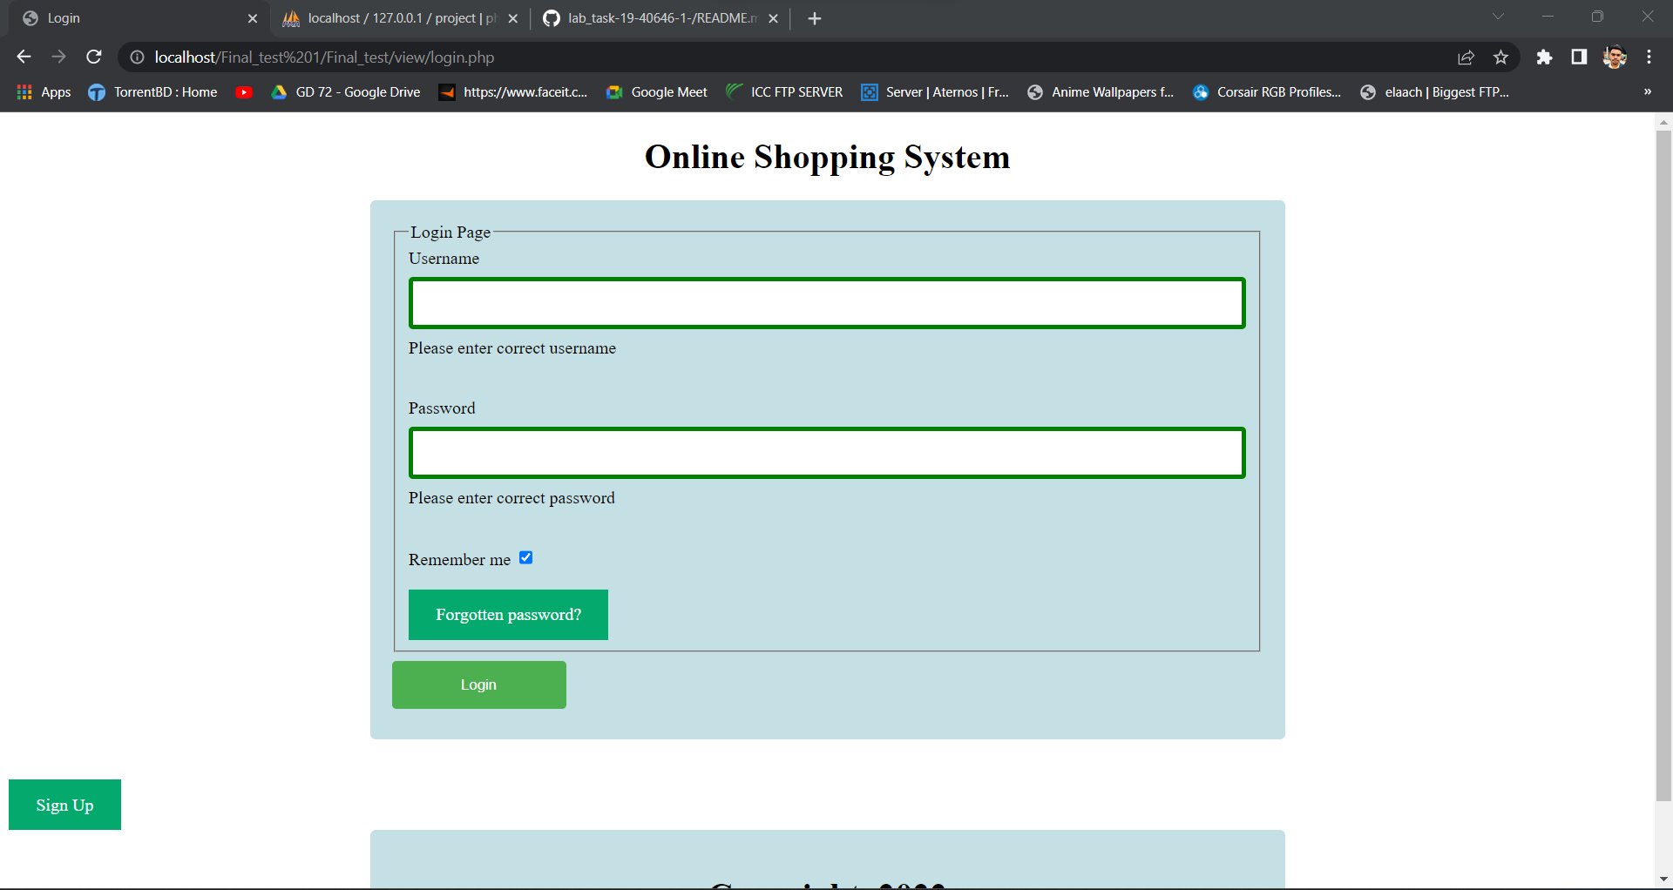1673x890 pixels.
Task: Click the Sign Up button
Action: [64, 805]
